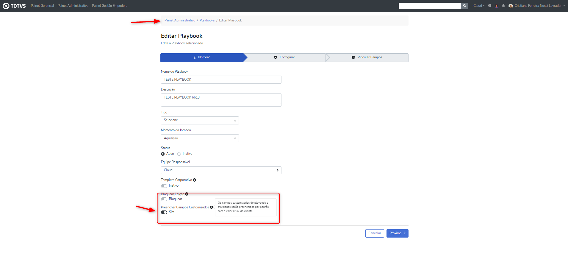Click info icon beside Preencher Campos Customizados

coord(212,207)
